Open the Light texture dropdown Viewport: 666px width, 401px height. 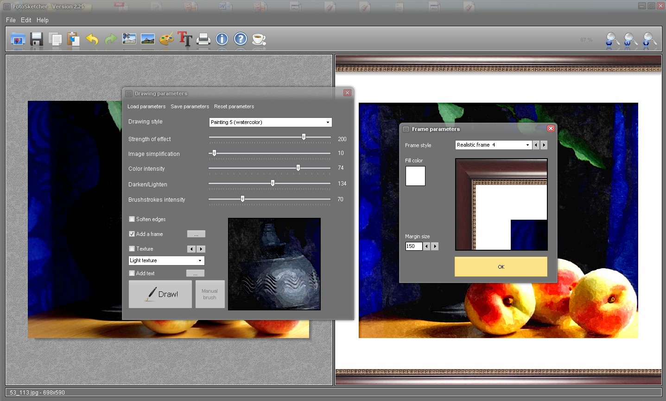(x=200, y=260)
